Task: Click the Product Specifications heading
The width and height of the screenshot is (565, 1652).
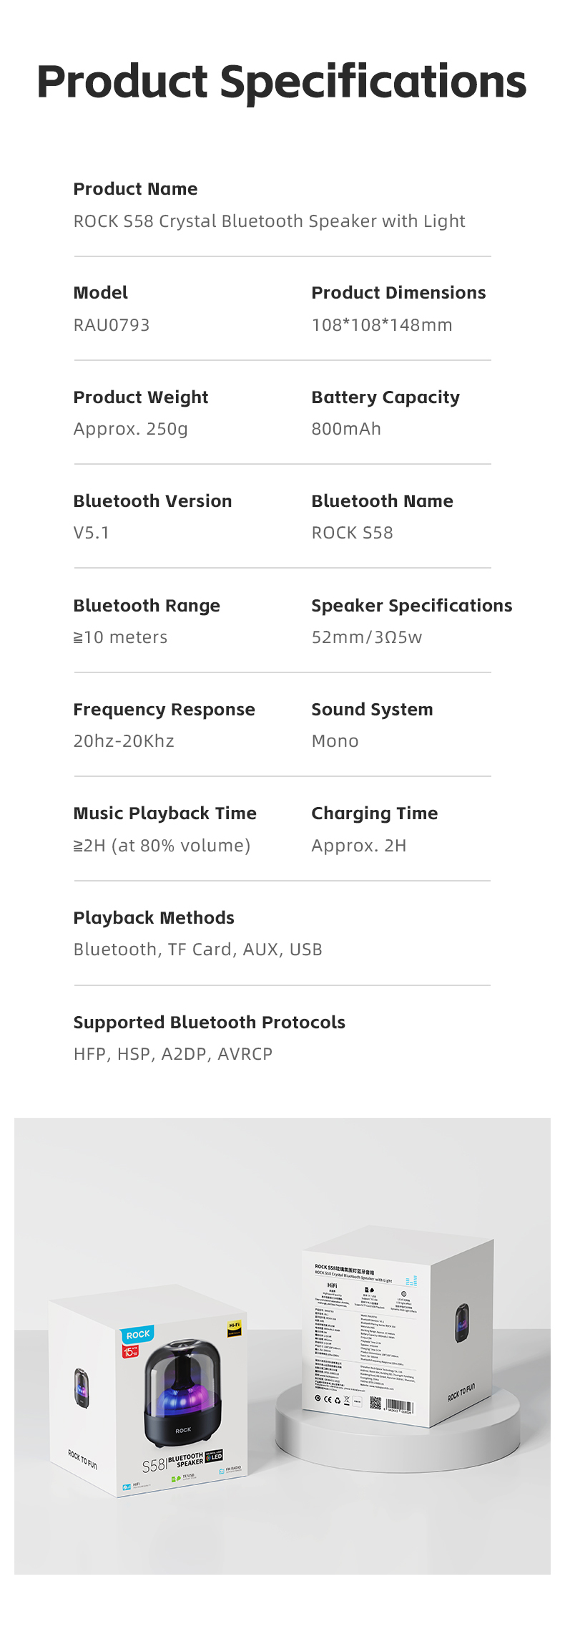Action: 282,82
